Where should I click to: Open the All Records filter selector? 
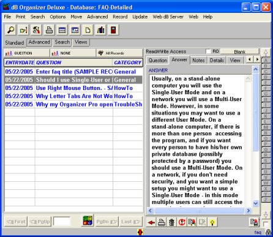pyautogui.click(x=119, y=53)
